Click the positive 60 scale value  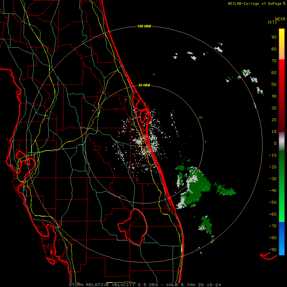click(x=274, y=72)
